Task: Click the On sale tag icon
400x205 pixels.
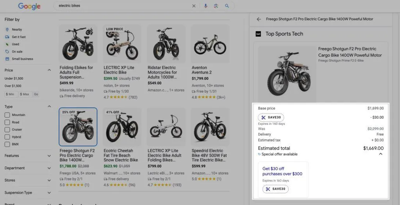Action: 7,52
